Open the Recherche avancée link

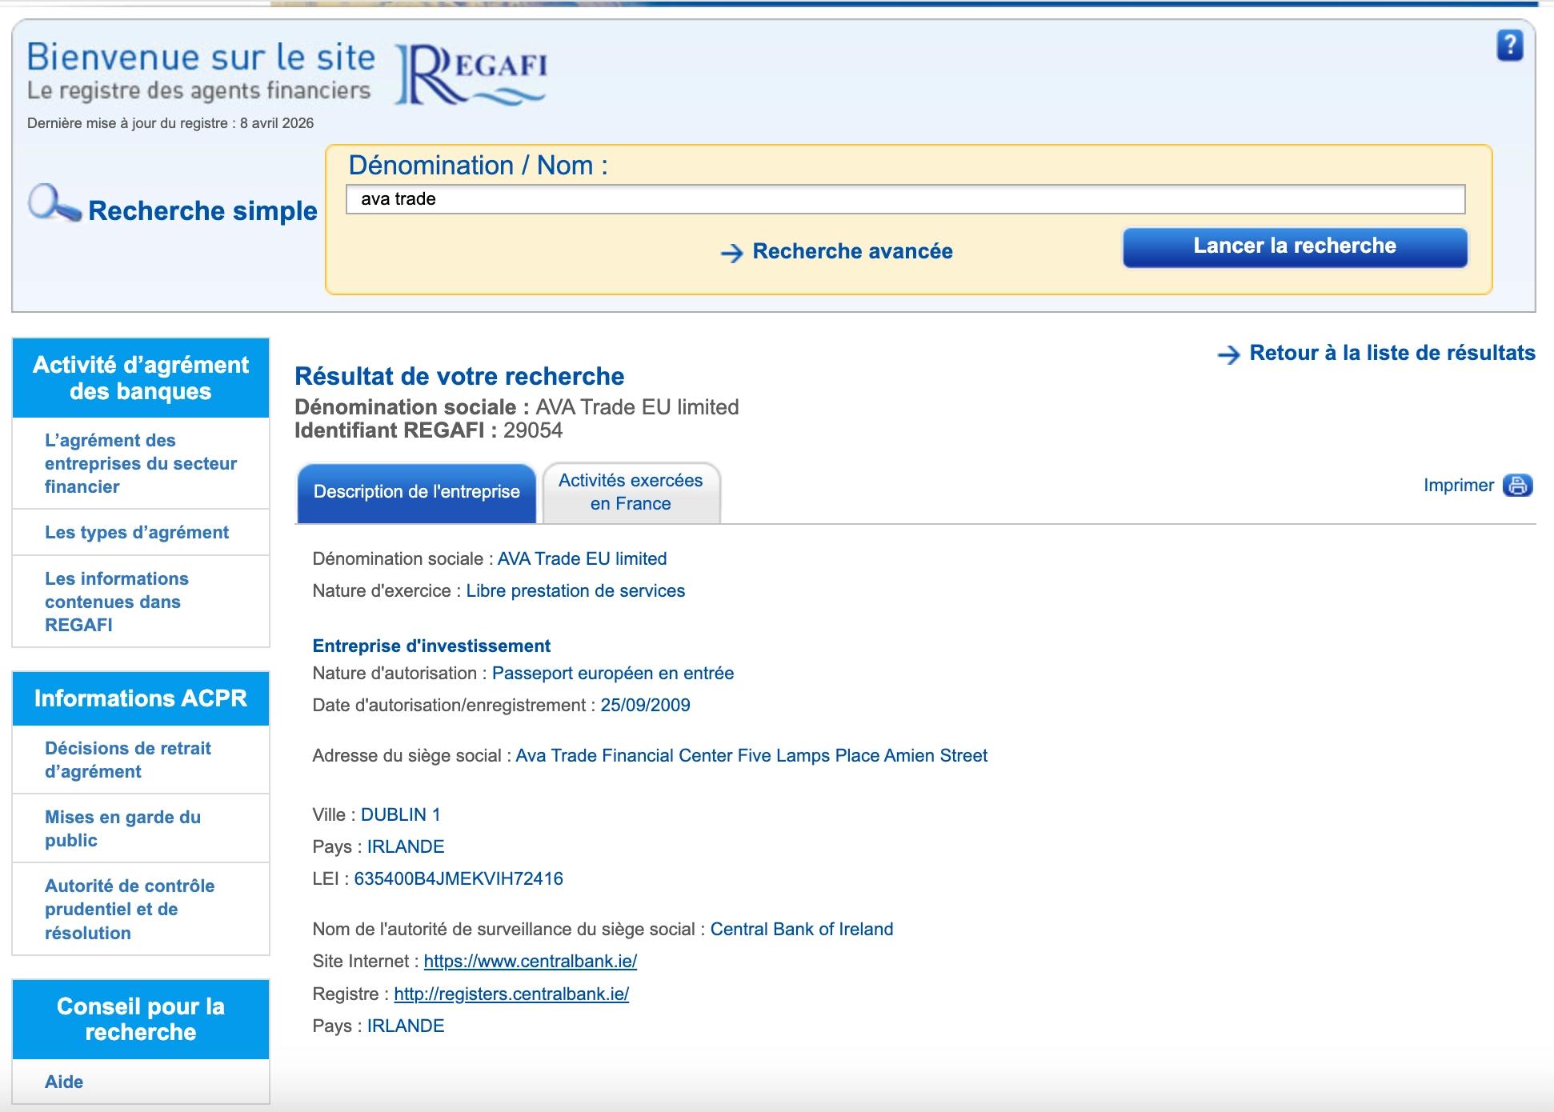(x=851, y=250)
